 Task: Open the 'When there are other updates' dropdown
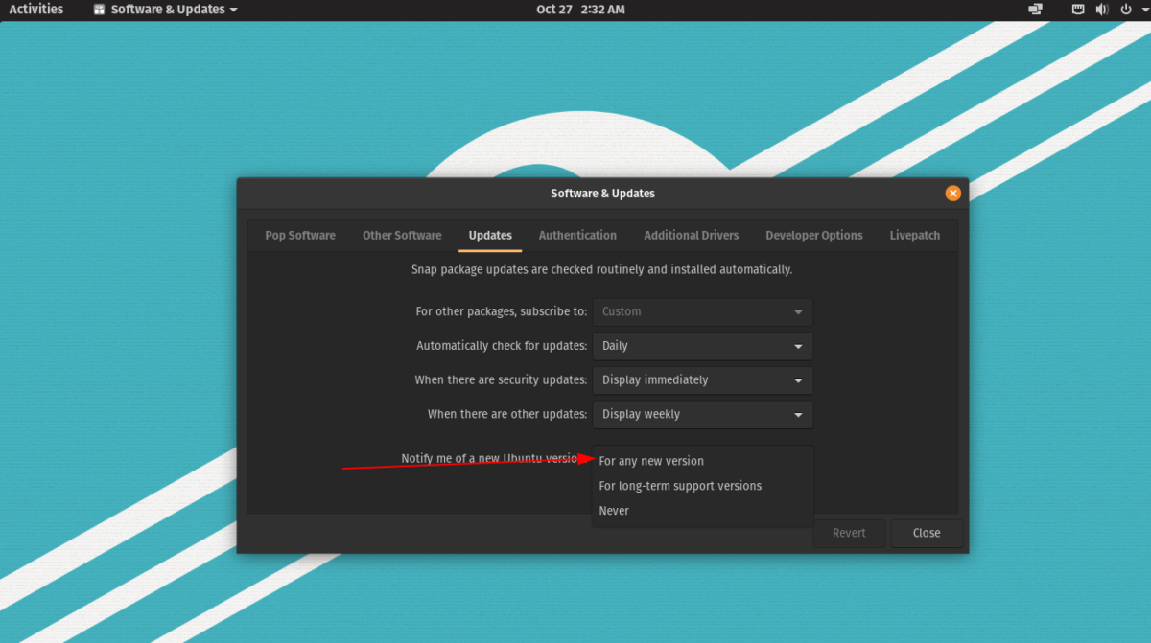(x=702, y=414)
